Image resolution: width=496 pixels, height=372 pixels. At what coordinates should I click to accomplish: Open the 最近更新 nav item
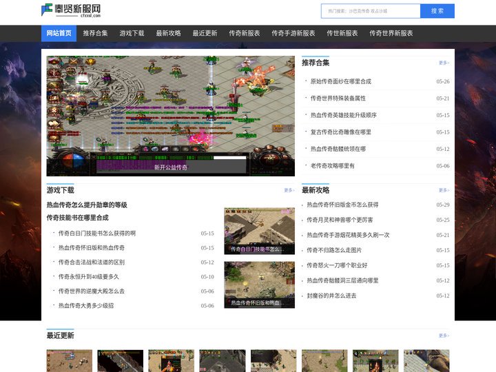coord(205,33)
